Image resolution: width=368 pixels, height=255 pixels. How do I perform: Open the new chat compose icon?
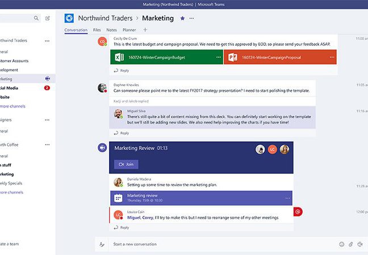pos(48,18)
